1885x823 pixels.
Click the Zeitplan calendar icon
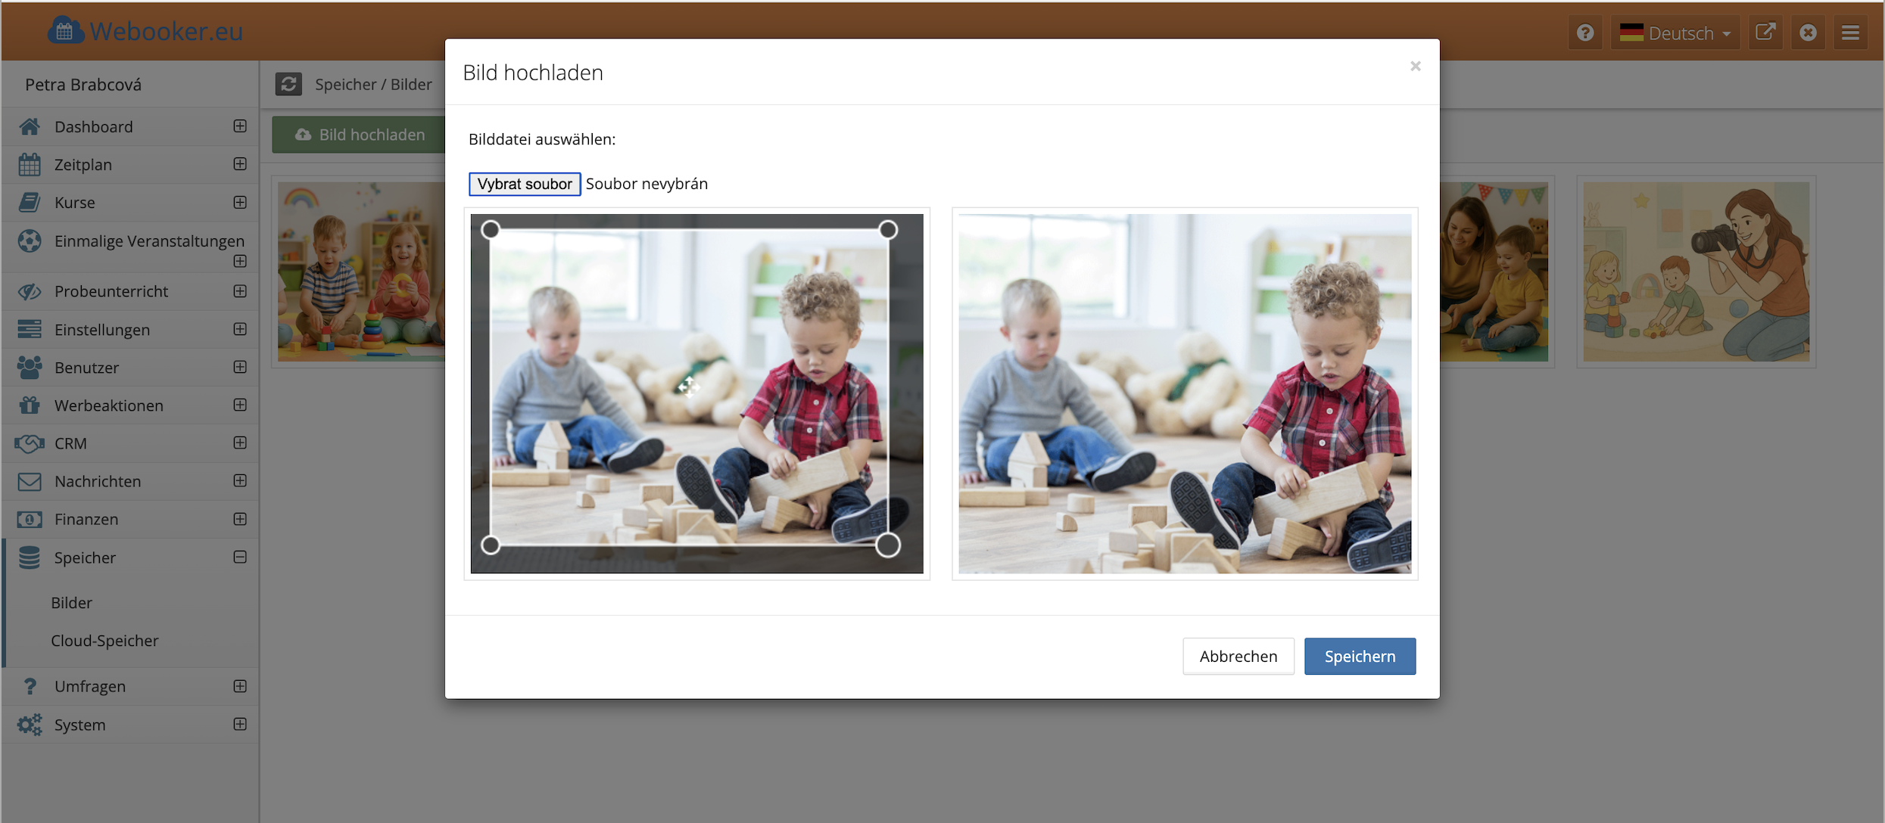coord(30,164)
